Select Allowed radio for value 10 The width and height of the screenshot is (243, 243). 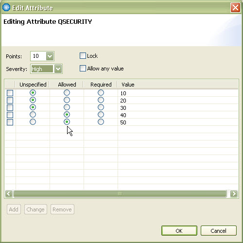click(x=67, y=93)
